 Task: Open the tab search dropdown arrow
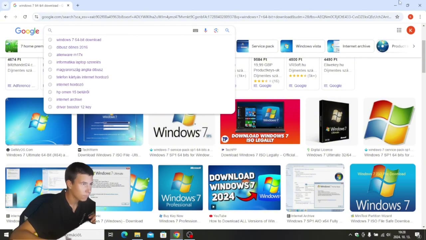click(x=5, y=5)
